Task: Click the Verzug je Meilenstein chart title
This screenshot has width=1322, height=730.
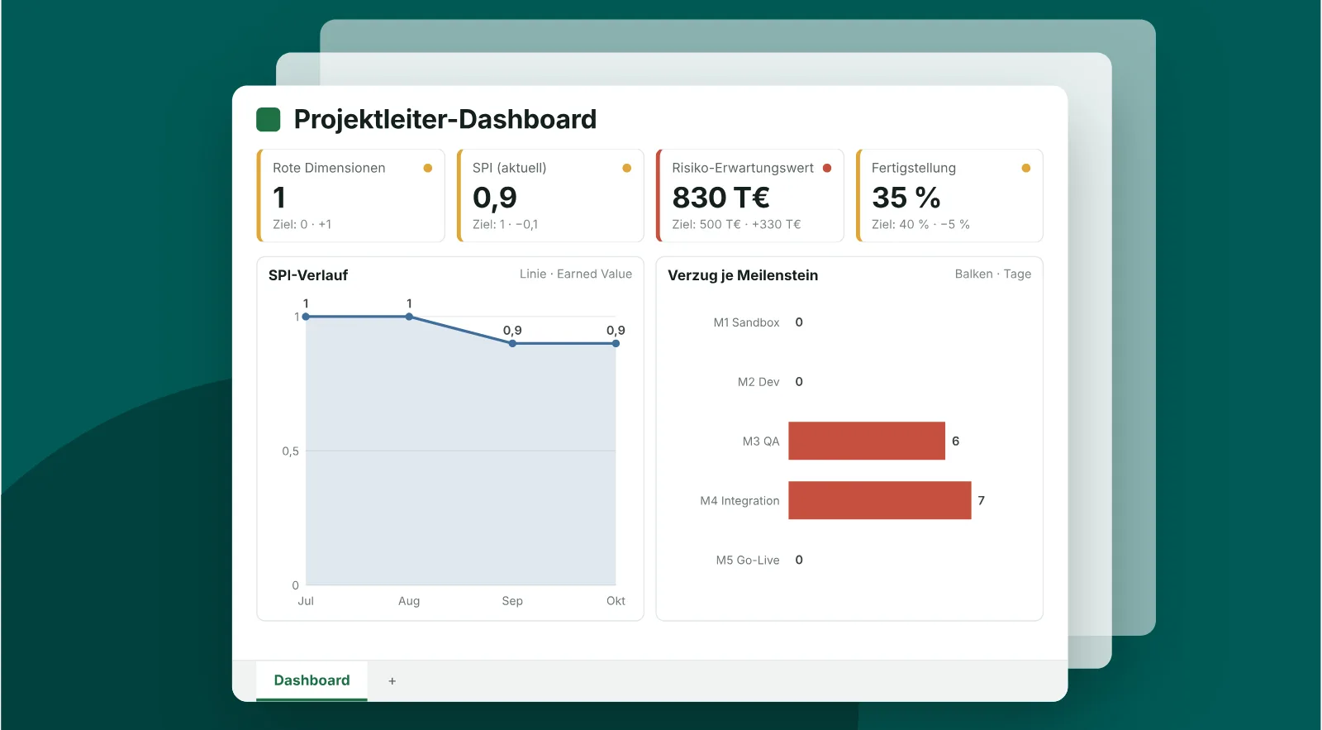Action: point(743,275)
